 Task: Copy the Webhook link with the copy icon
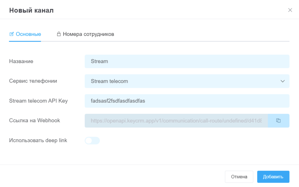pos(278,120)
